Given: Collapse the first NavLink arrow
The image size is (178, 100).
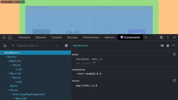Looking at the screenshot, I should click(x=8, y=61).
